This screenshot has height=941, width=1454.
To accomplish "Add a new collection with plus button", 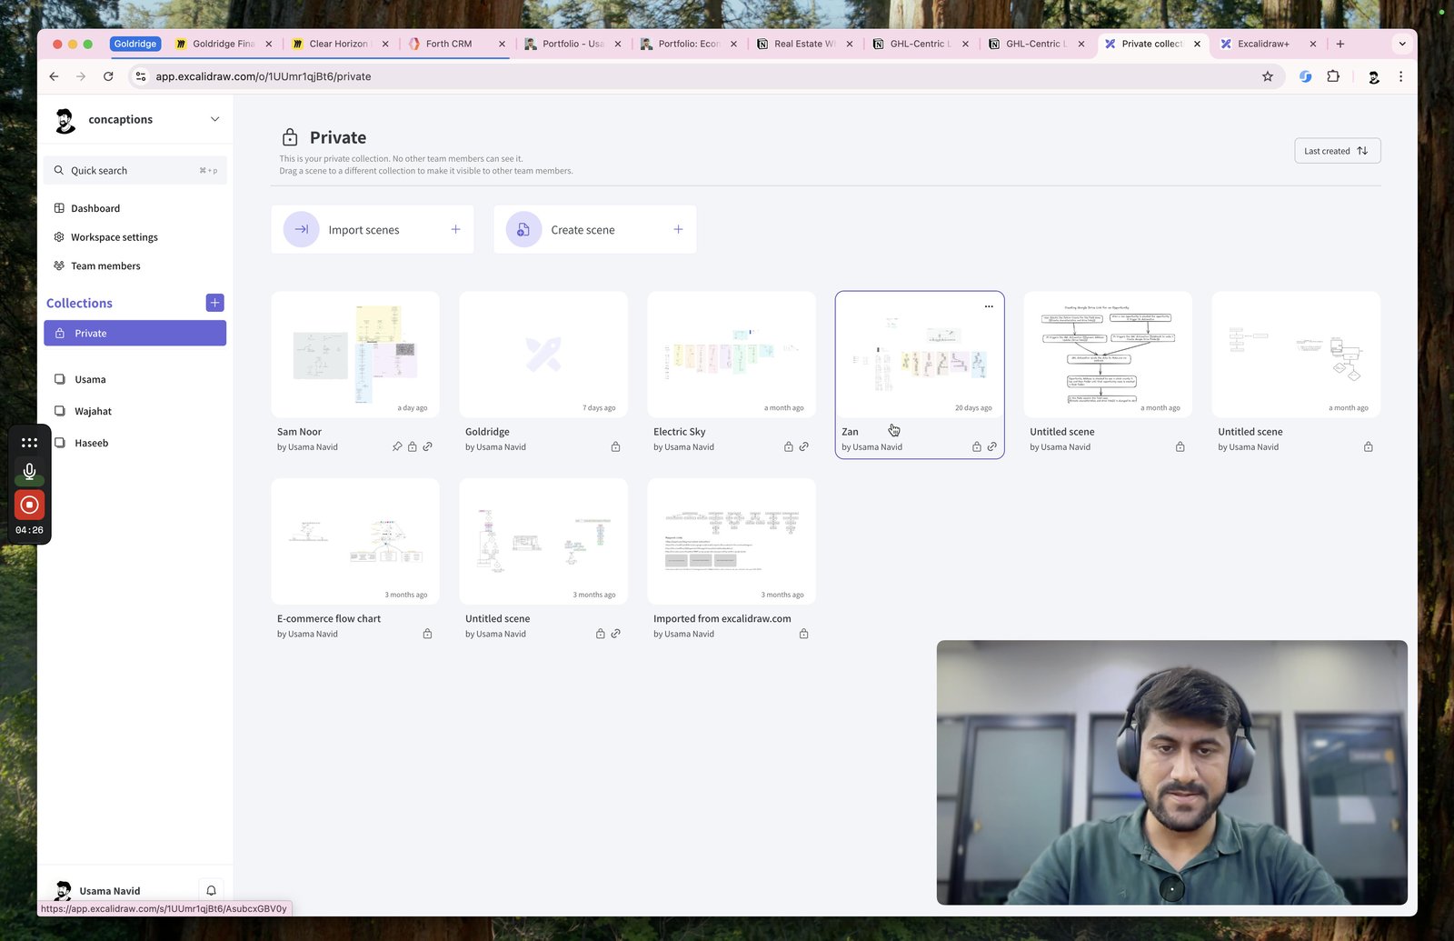I will click(214, 303).
